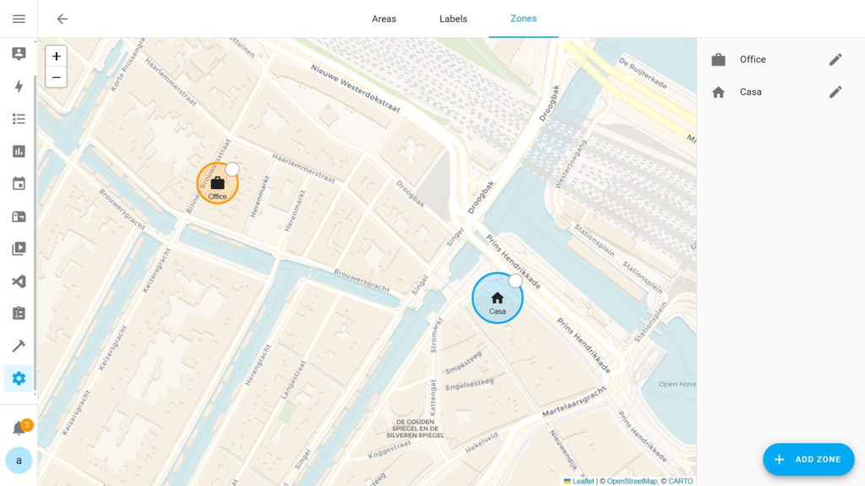865x486 pixels.
Task: Open the Visual Studio Code sidebar icon
Action: [19, 281]
